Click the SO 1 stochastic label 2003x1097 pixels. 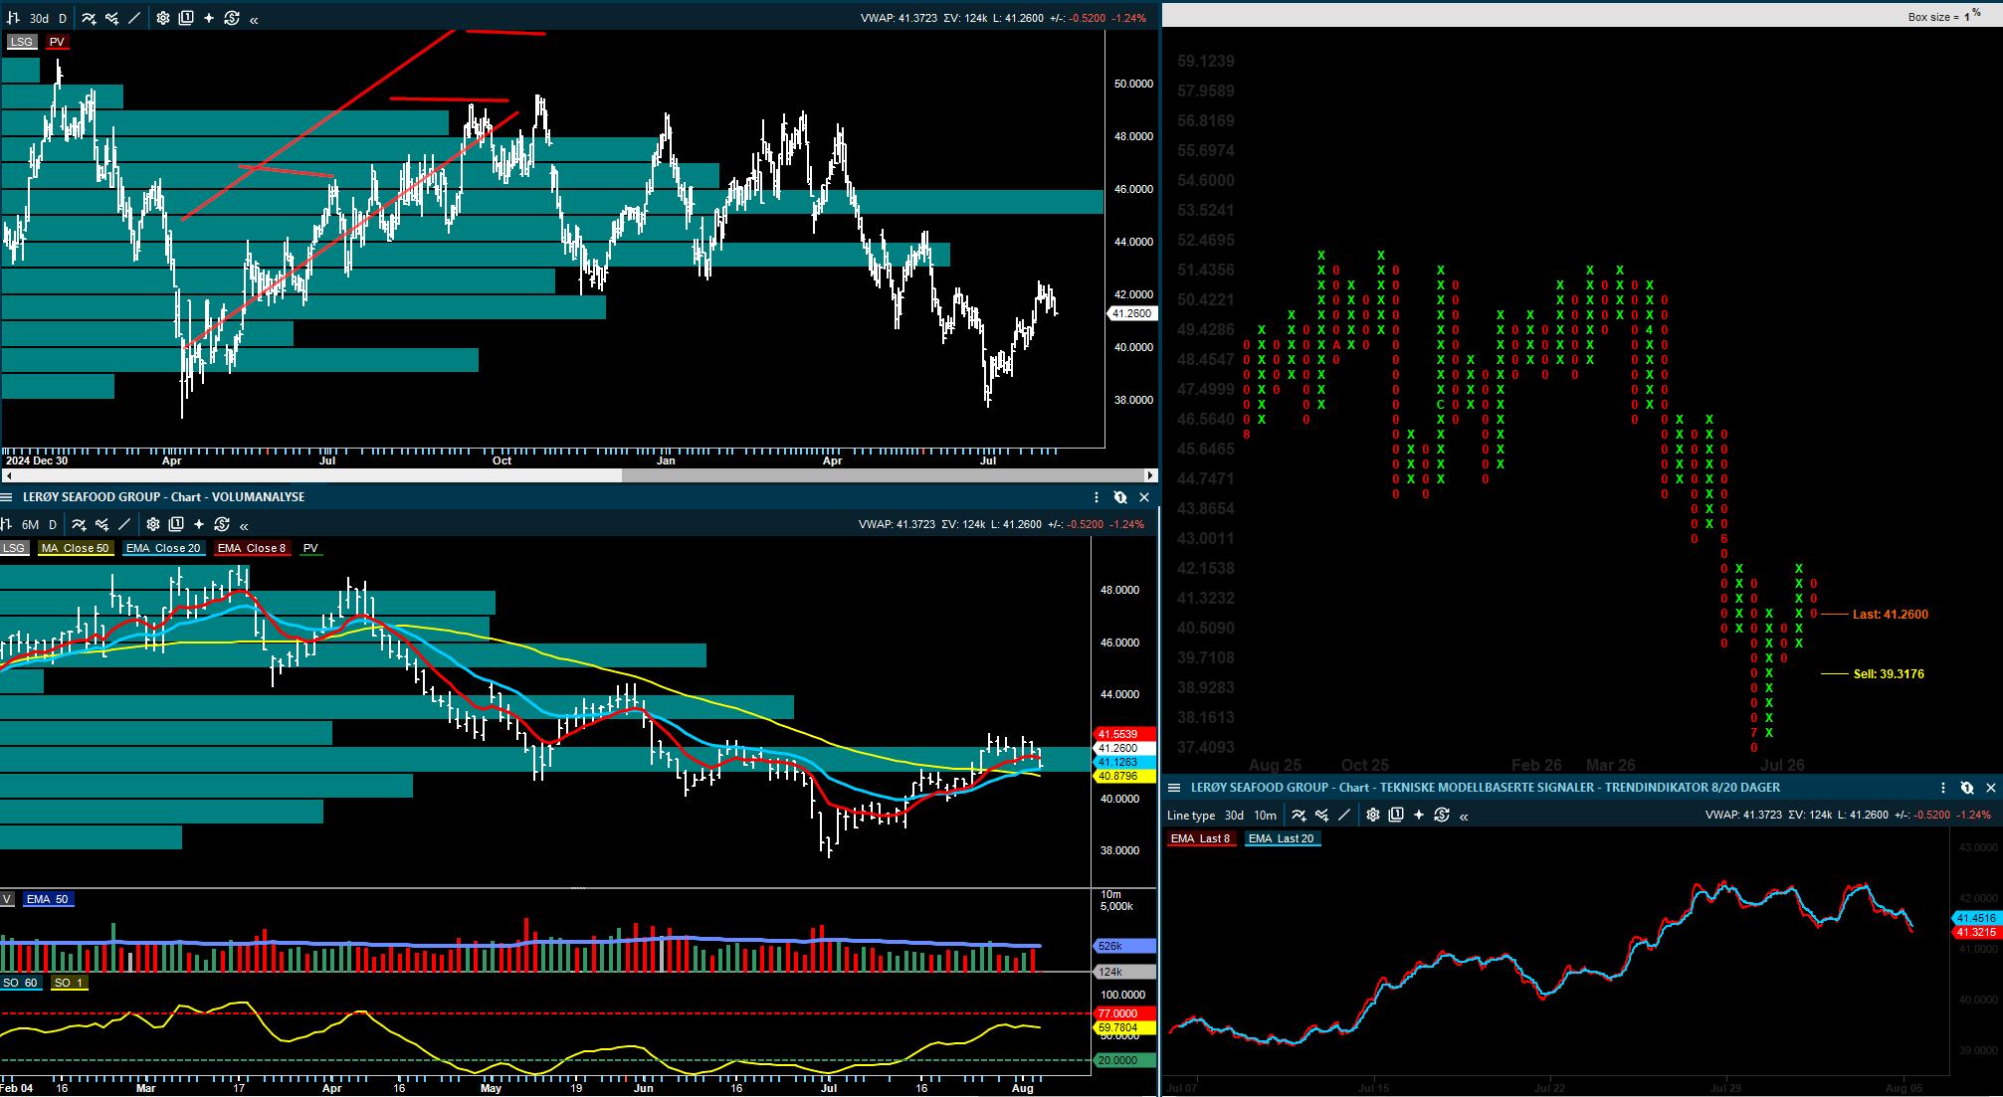69,983
